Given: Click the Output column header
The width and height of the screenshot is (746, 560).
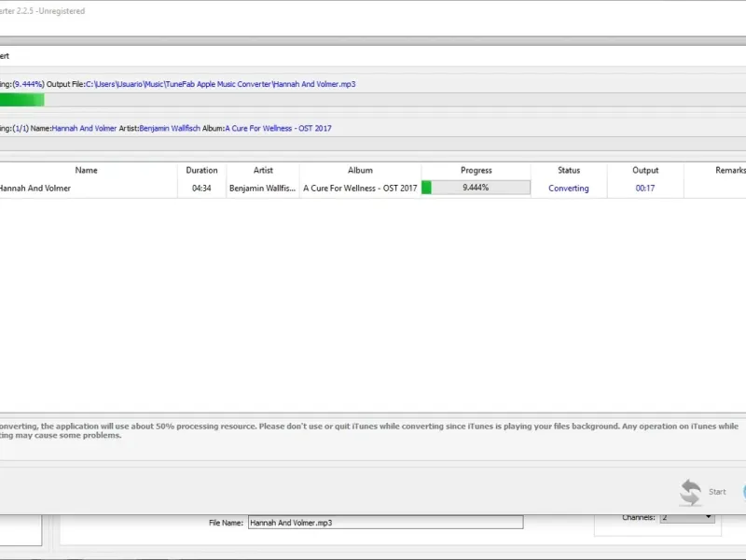Looking at the screenshot, I should click(x=645, y=170).
